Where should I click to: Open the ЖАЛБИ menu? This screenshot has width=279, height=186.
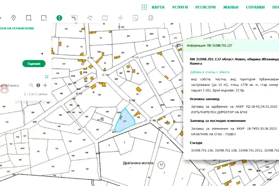click(231, 7)
